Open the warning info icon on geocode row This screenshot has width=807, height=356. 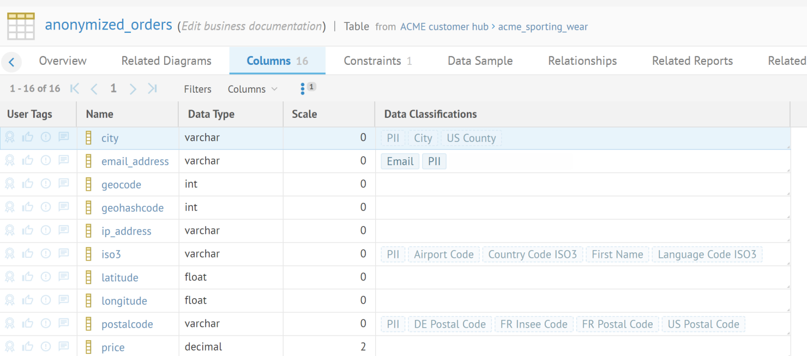(46, 183)
